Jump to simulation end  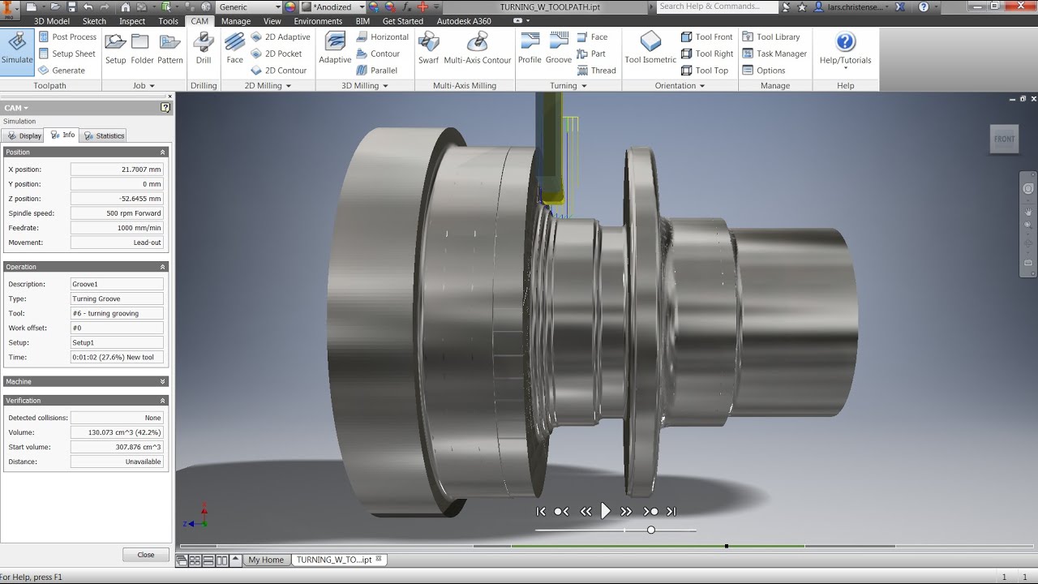pos(671,511)
